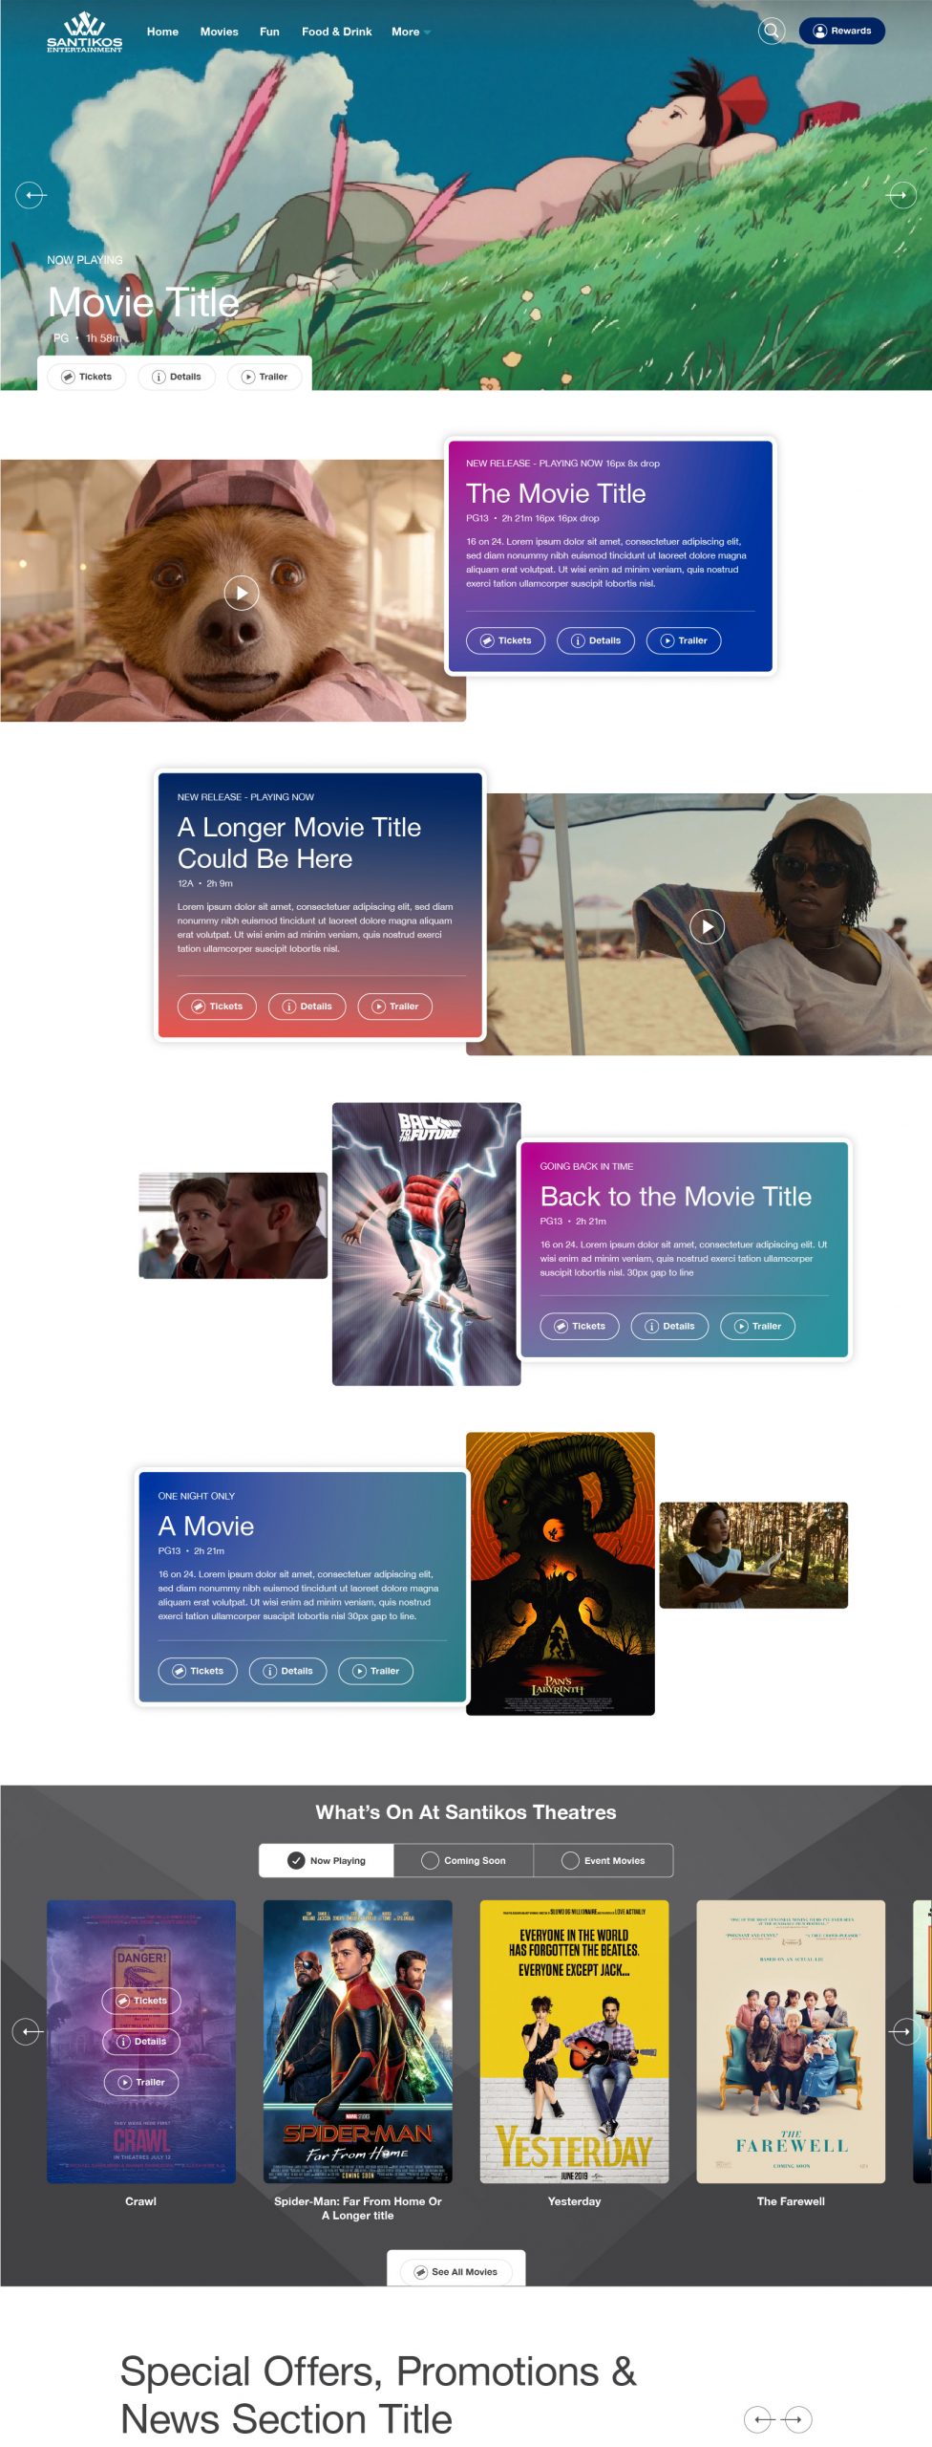Viewport: 932px width, 2447px height.
Task: Click the See All Movies button
Action: click(456, 2271)
